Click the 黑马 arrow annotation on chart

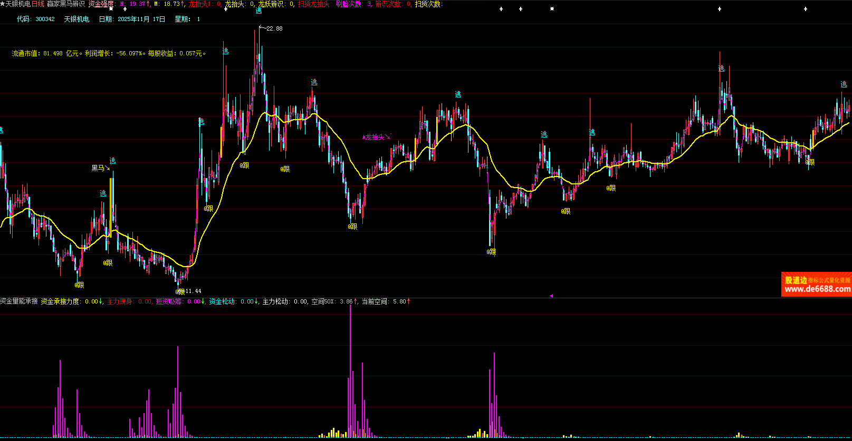[100, 168]
